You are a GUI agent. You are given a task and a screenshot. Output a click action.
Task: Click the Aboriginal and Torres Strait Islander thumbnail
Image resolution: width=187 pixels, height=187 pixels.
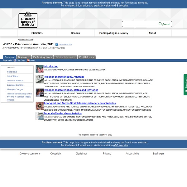click(40, 106)
